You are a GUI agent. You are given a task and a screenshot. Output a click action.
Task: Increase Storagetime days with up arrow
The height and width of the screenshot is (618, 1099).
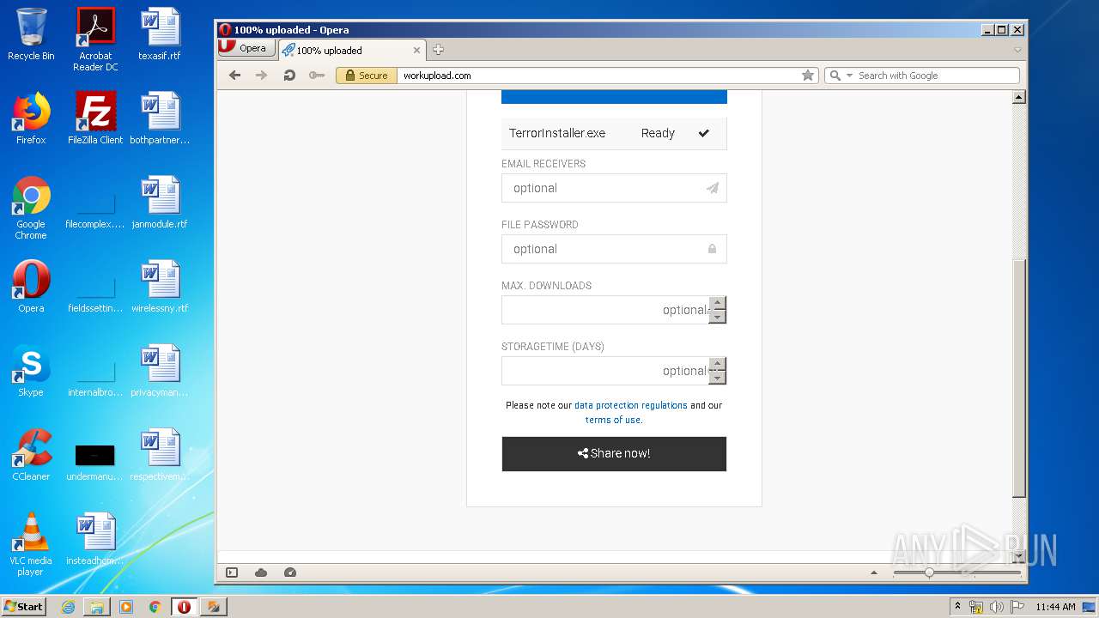tap(718, 364)
